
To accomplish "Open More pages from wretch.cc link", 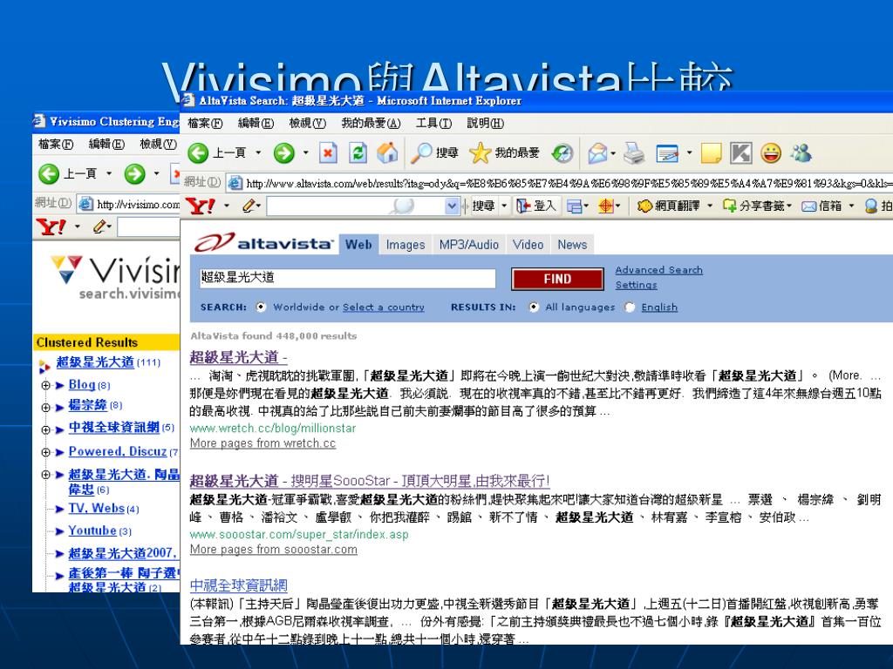I will point(262,443).
